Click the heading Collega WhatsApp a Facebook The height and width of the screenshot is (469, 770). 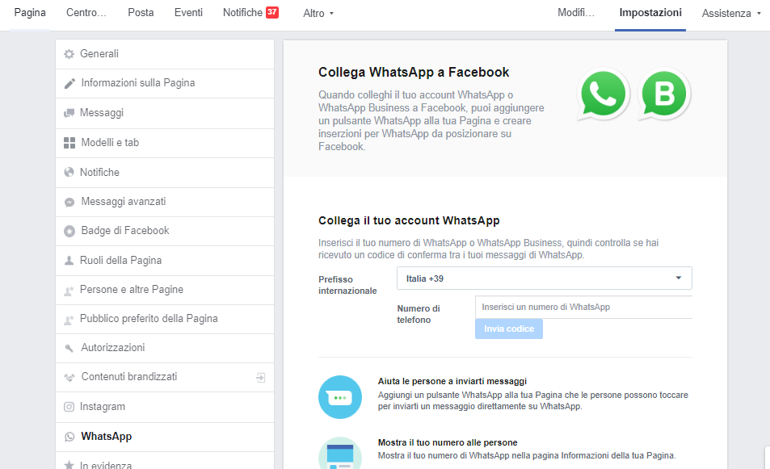tap(414, 72)
